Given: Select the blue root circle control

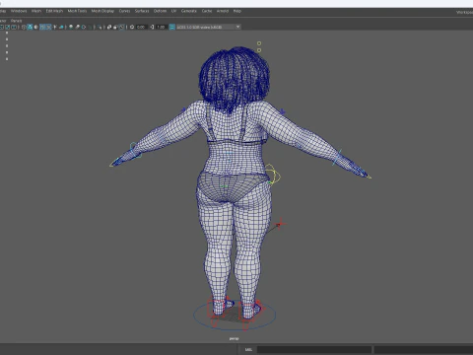Looking at the screenshot, I should (235, 315).
